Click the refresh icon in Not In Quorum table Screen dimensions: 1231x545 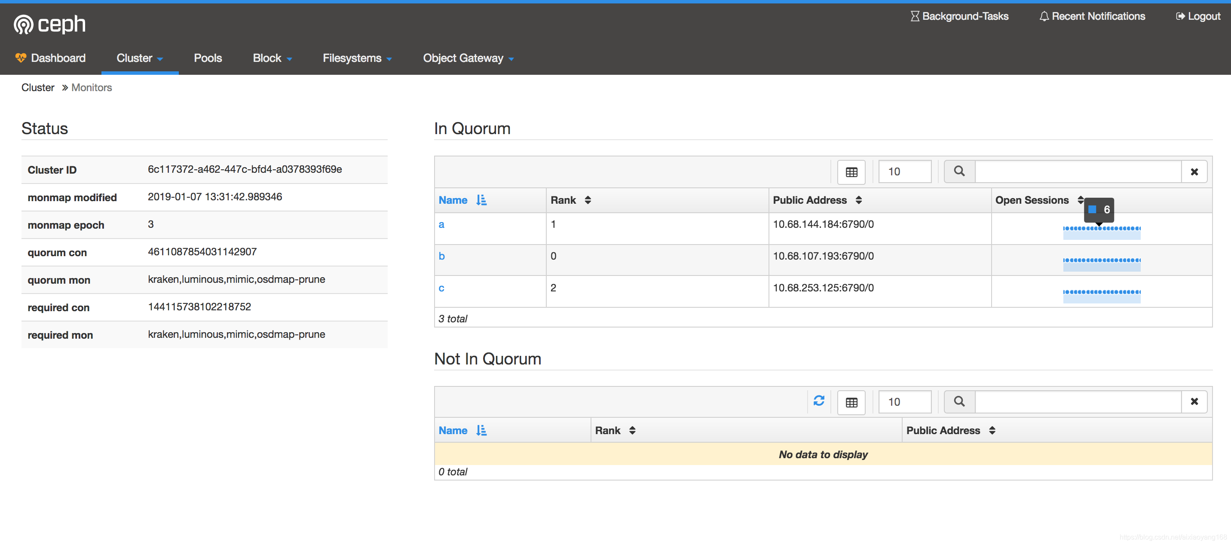[819, 401]
